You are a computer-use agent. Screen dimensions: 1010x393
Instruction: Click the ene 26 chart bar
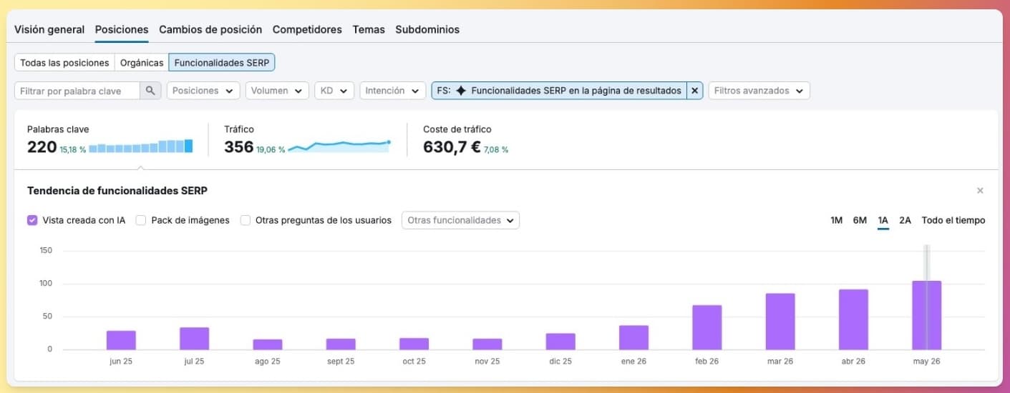633,337
